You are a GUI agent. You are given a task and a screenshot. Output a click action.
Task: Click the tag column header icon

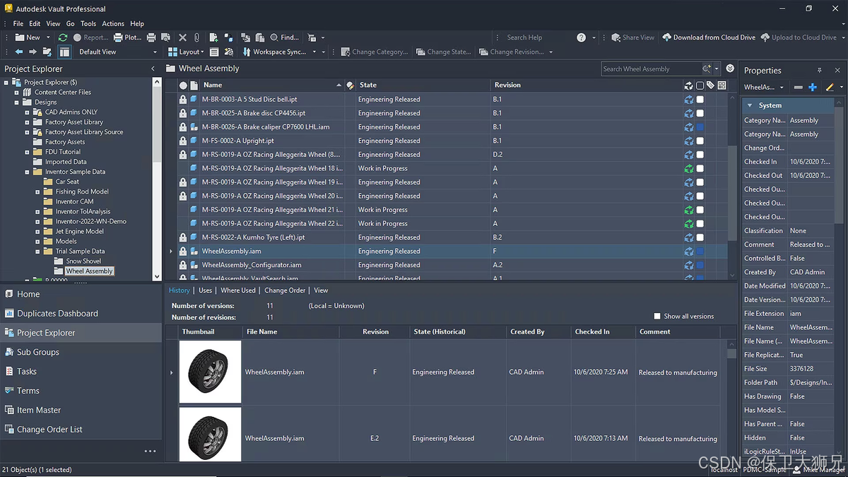point(710,85)
